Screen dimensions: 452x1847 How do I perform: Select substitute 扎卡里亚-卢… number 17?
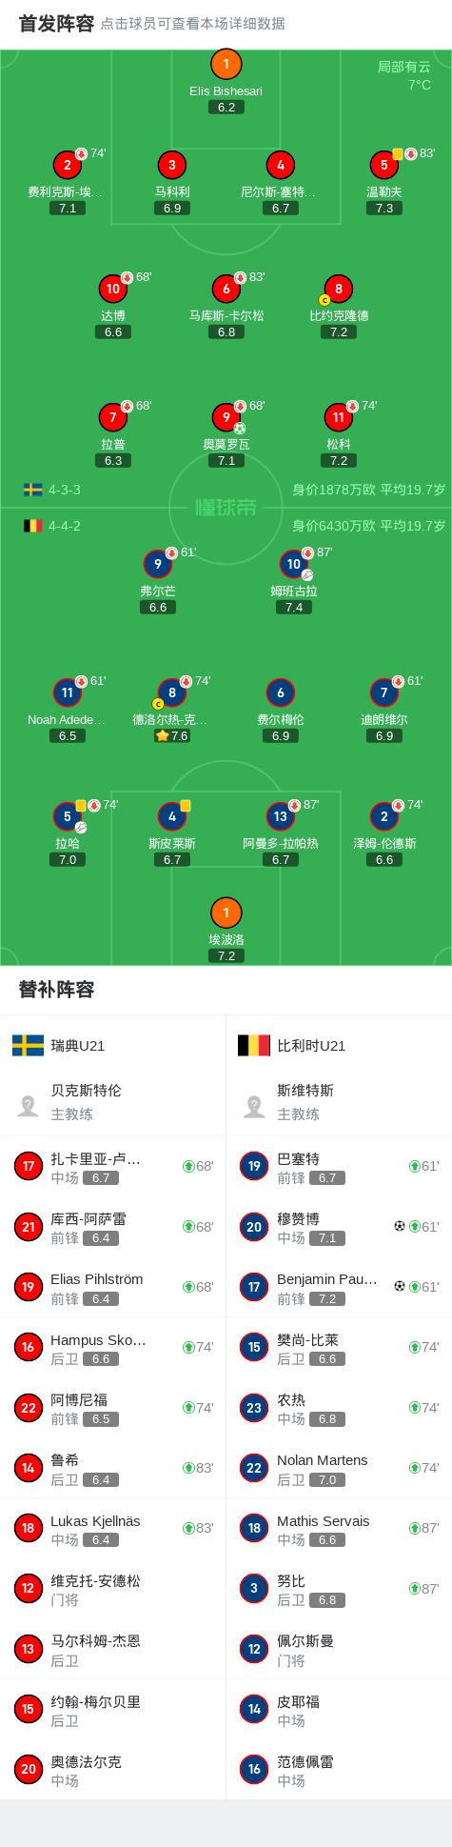(x=112, y=1166)
